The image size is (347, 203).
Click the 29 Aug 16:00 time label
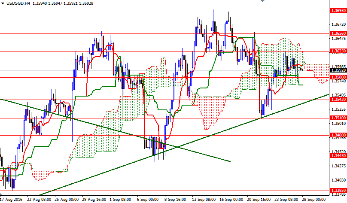(94, 200)
